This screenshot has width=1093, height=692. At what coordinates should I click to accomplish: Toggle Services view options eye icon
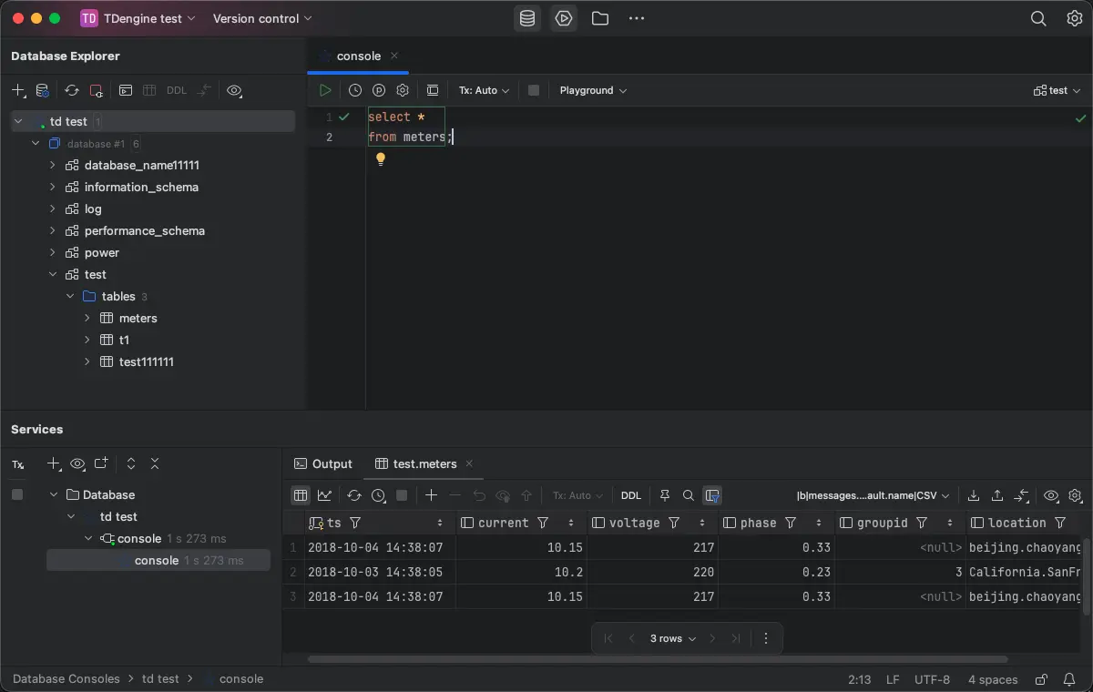tap(77, 463)
